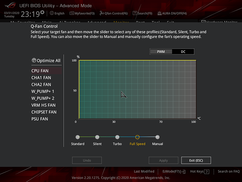Click the 23:19 clock display
Screen dimensions: 242x182
point(30,14)
